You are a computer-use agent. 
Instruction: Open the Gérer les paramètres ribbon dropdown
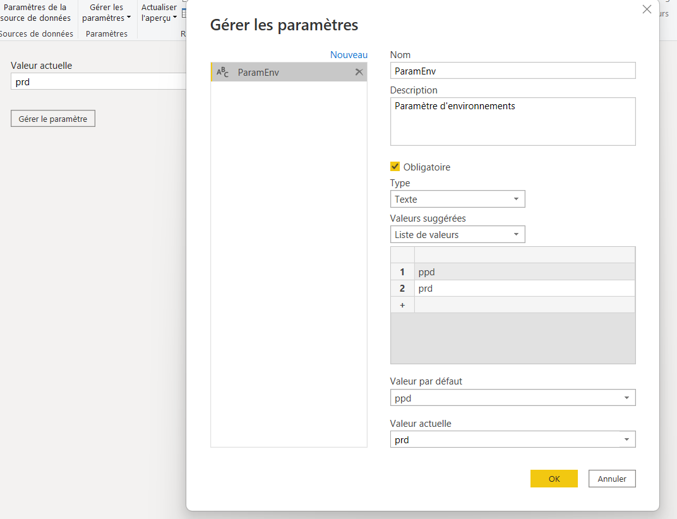coord(106,13)
